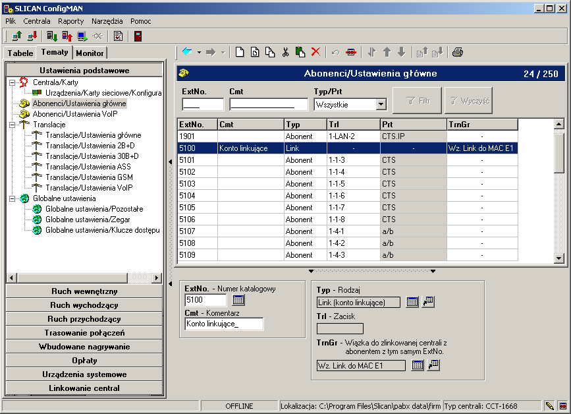Select Globalne ustawienia/Zegar in the tree
Image resolution: width=571 pixels, height=414 pixels.
tap(88, 220)
